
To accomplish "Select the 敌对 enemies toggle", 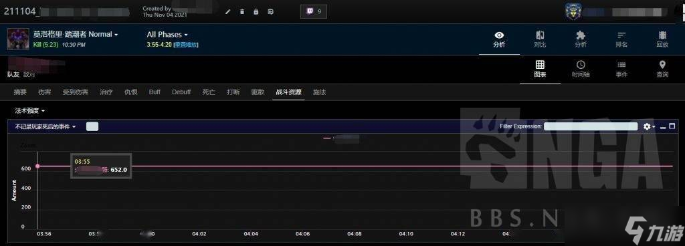I will click(29, 75).
